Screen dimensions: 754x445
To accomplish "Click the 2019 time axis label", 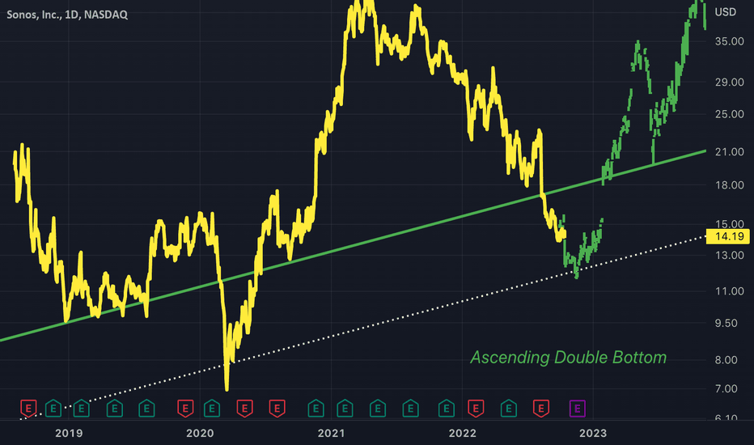I will [69, 434].
